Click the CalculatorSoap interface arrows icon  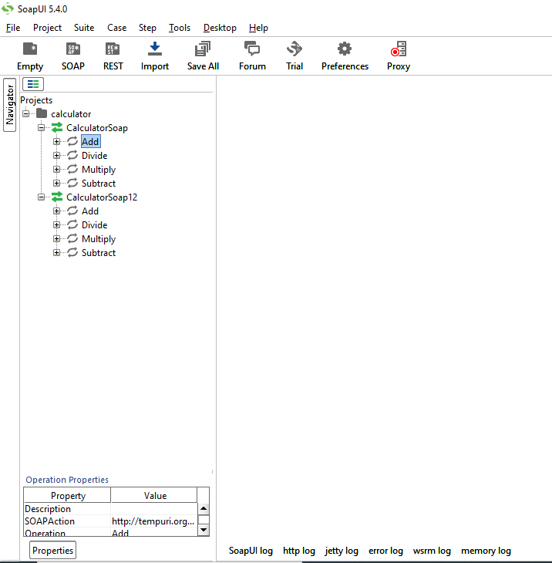[x=57, y=127]
